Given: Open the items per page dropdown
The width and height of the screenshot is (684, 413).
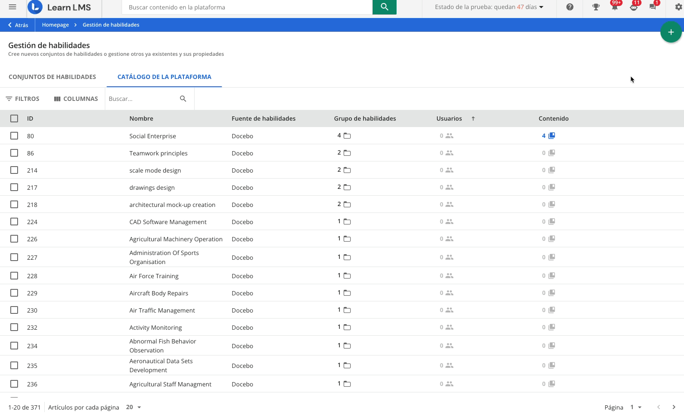Looking at the screenshot, I should (134, 407).
